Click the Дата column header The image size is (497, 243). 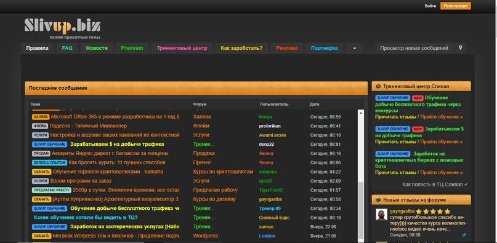click(315, 104)
